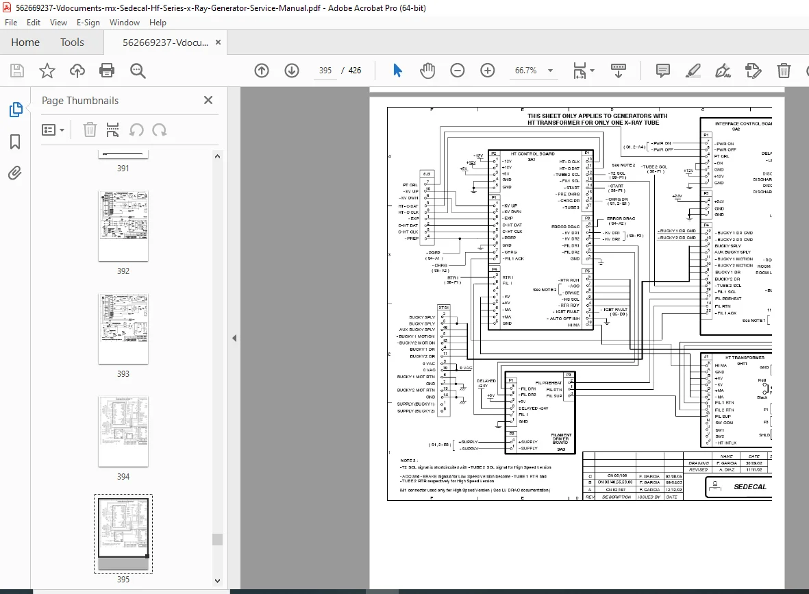The width and height of the screenshot is (809, 594).
Task: Activate the hand pan tool
Action: pyautogui.click(x=427, y=71)
